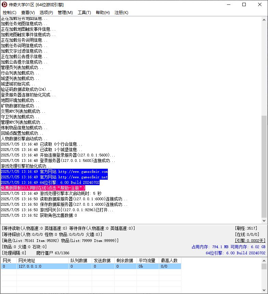Click the 获取角色出售数据:0 log line

(39, 215)
